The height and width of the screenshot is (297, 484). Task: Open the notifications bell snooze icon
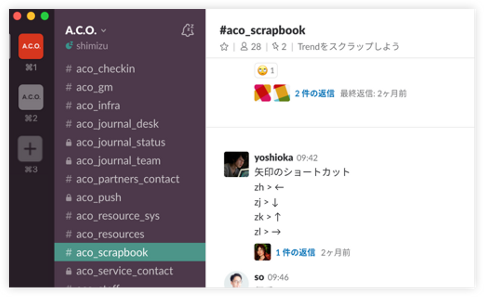(x=188, y=31)
